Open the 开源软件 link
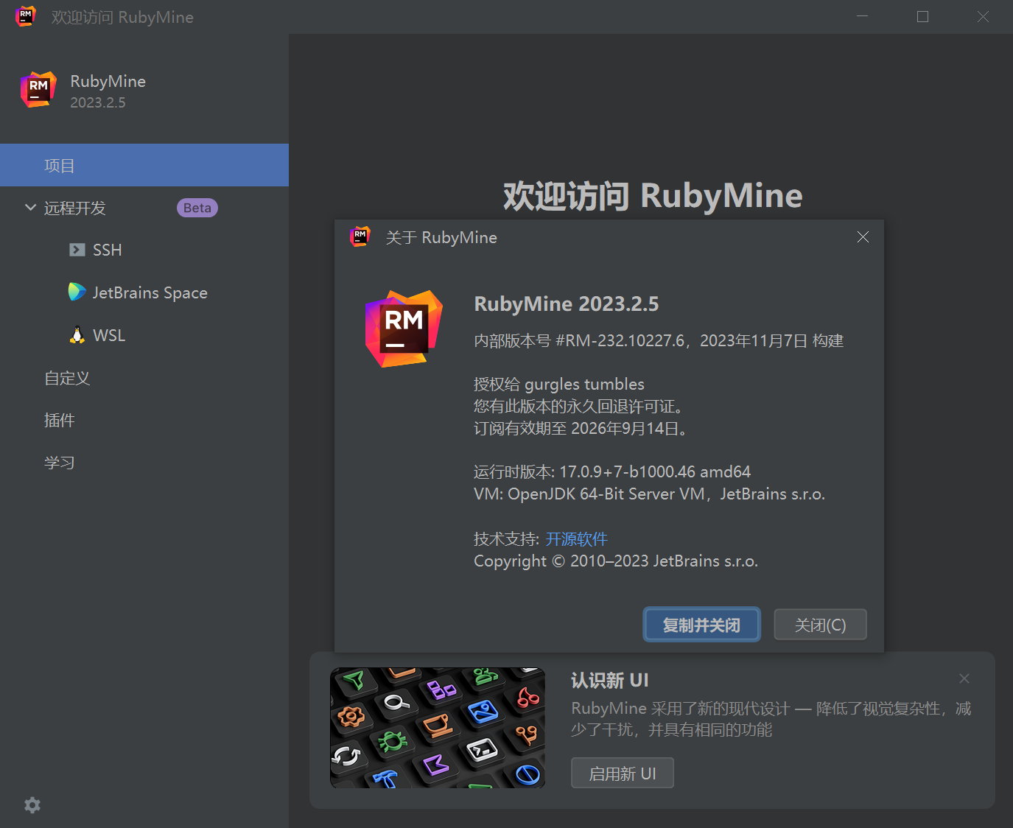Image resolution: width=1013 pixels, height=828 pixels. pyautogui.click(x=576, y=538)
